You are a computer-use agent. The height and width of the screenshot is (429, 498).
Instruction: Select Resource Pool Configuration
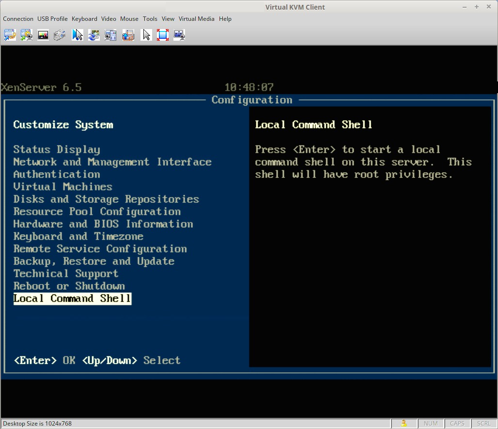point(97,212)
